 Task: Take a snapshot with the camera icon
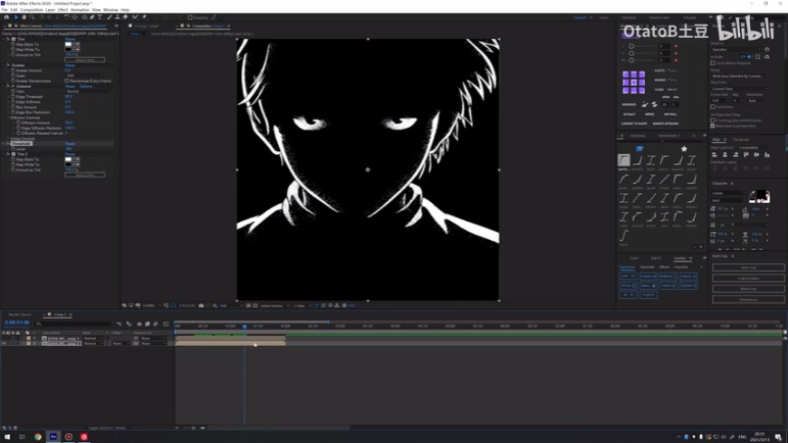pyautogui.click(x=201, y=305)
